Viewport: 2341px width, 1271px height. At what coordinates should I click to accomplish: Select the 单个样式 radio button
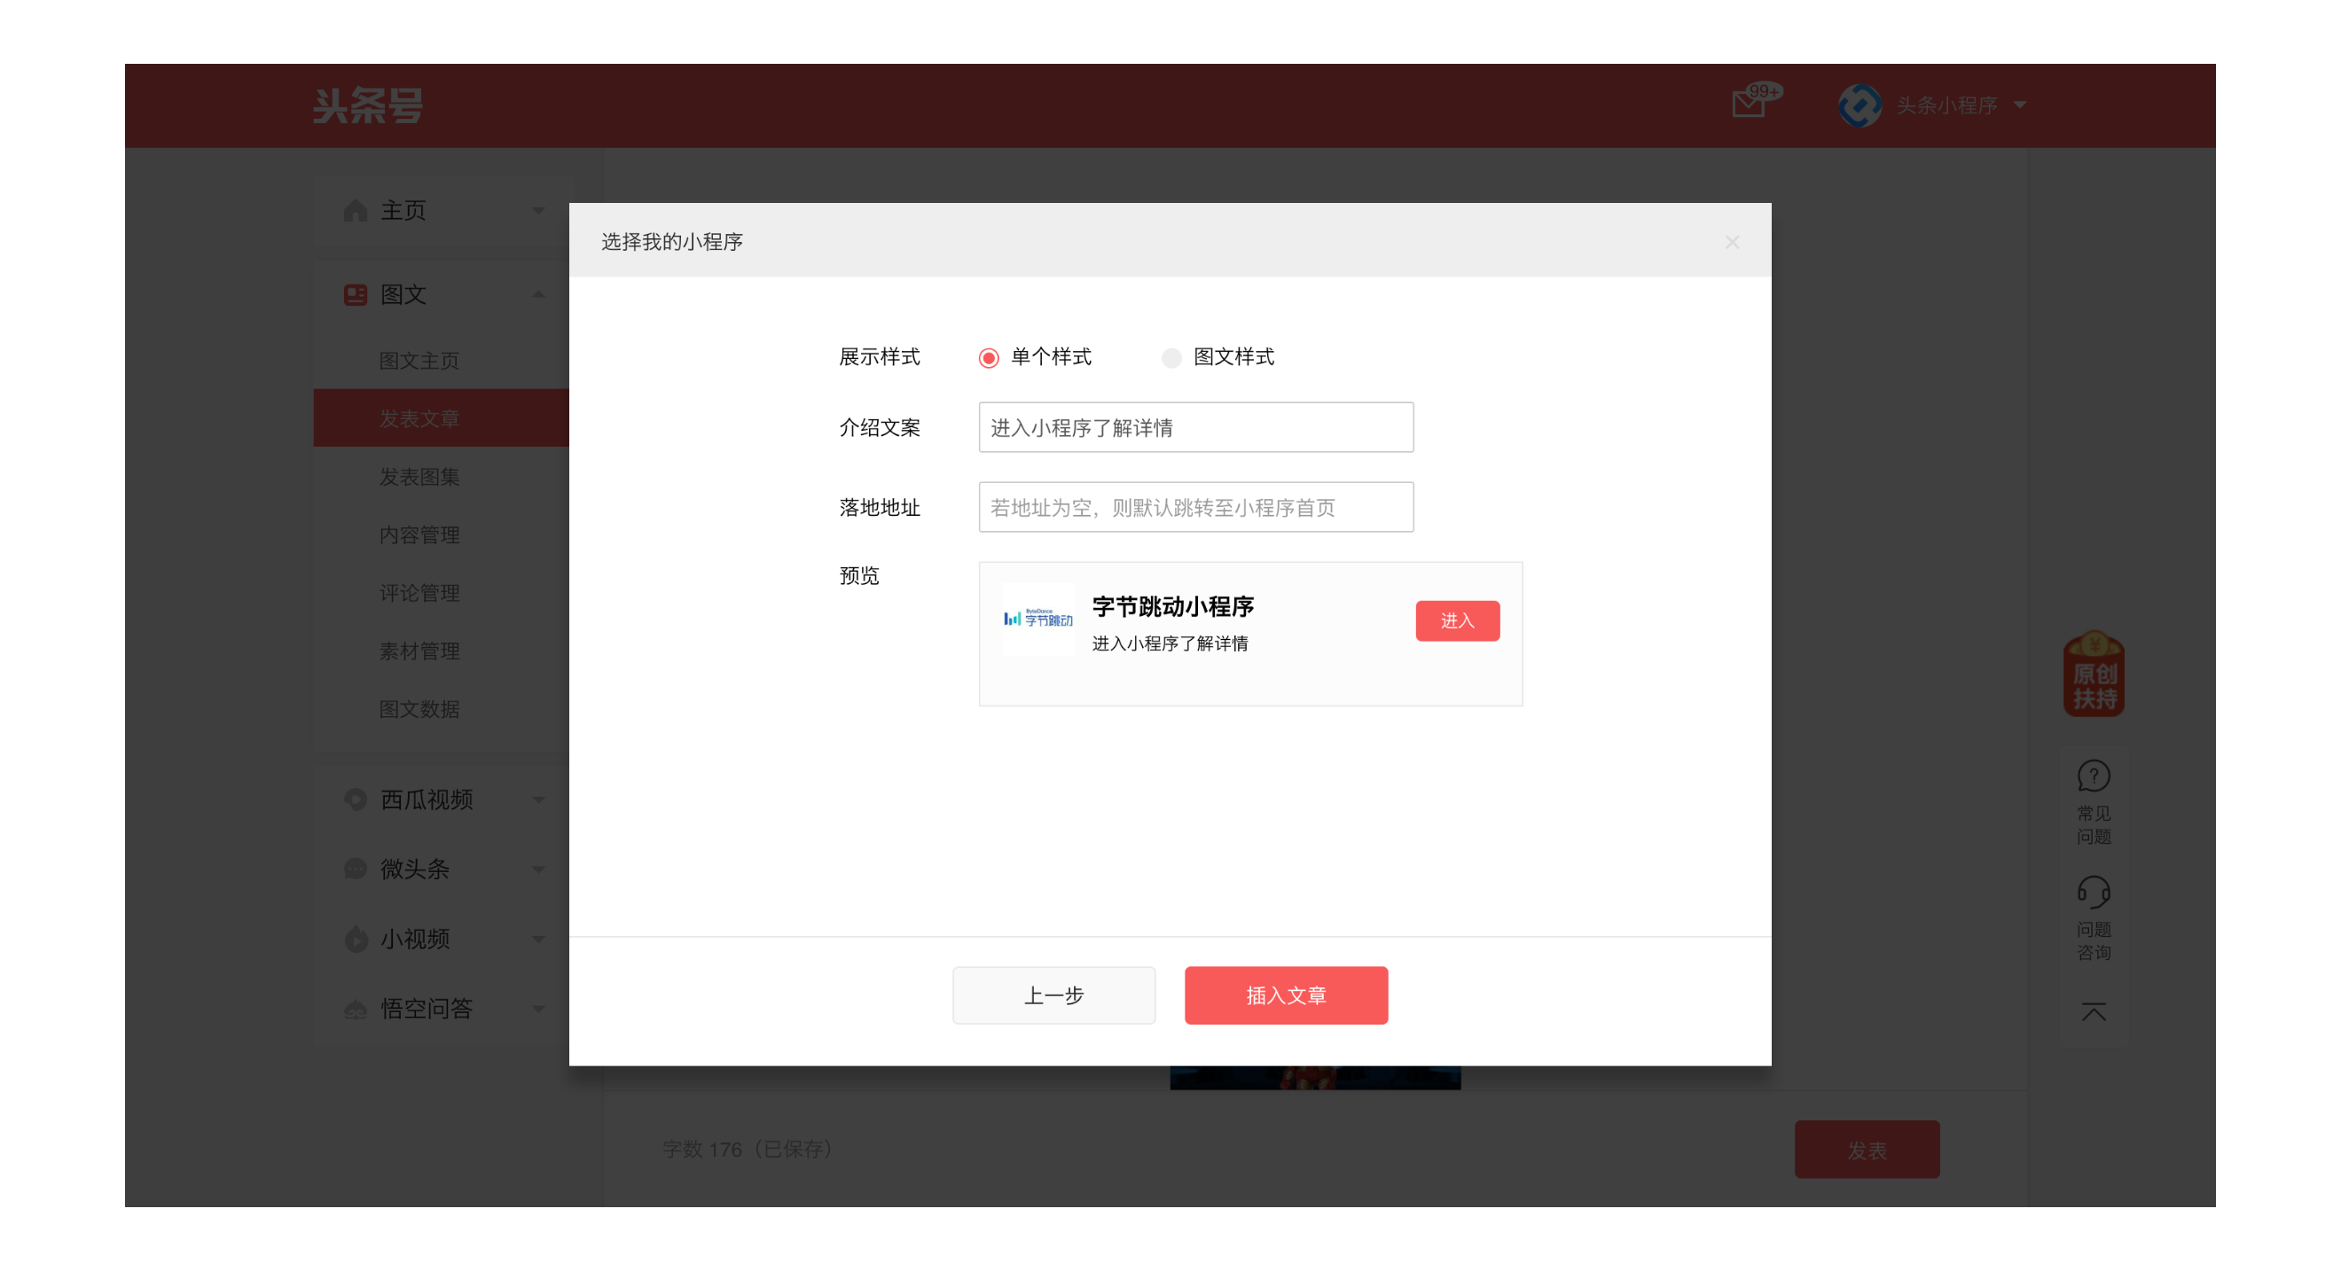[989, 358]
